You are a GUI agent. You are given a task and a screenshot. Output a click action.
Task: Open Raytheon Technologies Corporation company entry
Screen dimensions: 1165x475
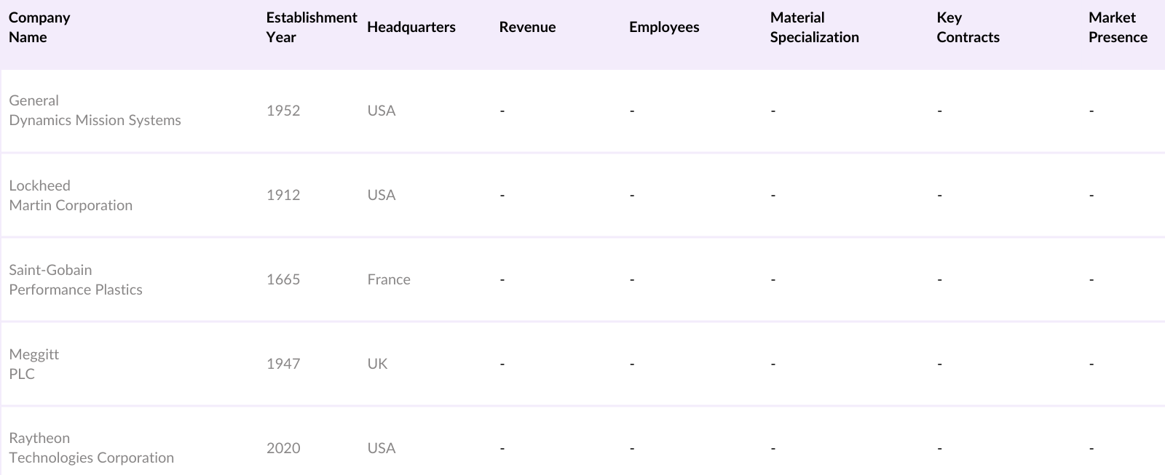[91, 448]
